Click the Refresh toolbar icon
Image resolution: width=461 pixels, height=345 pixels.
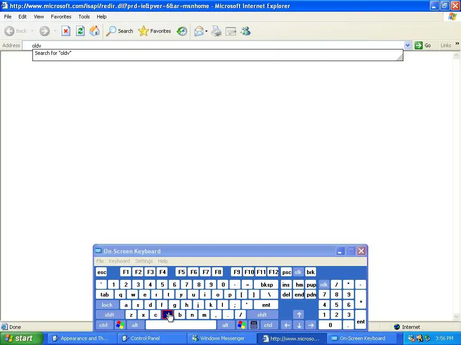tap(80, 31)
